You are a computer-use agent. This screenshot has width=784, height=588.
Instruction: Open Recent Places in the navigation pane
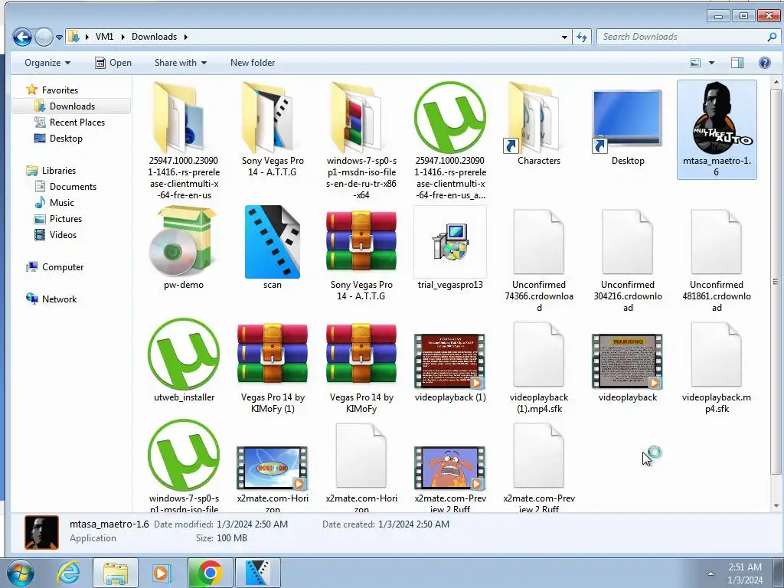pos(77,122)
